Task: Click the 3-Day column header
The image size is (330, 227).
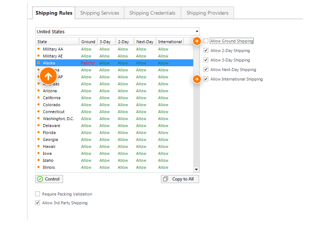Action: pos(106,42)
